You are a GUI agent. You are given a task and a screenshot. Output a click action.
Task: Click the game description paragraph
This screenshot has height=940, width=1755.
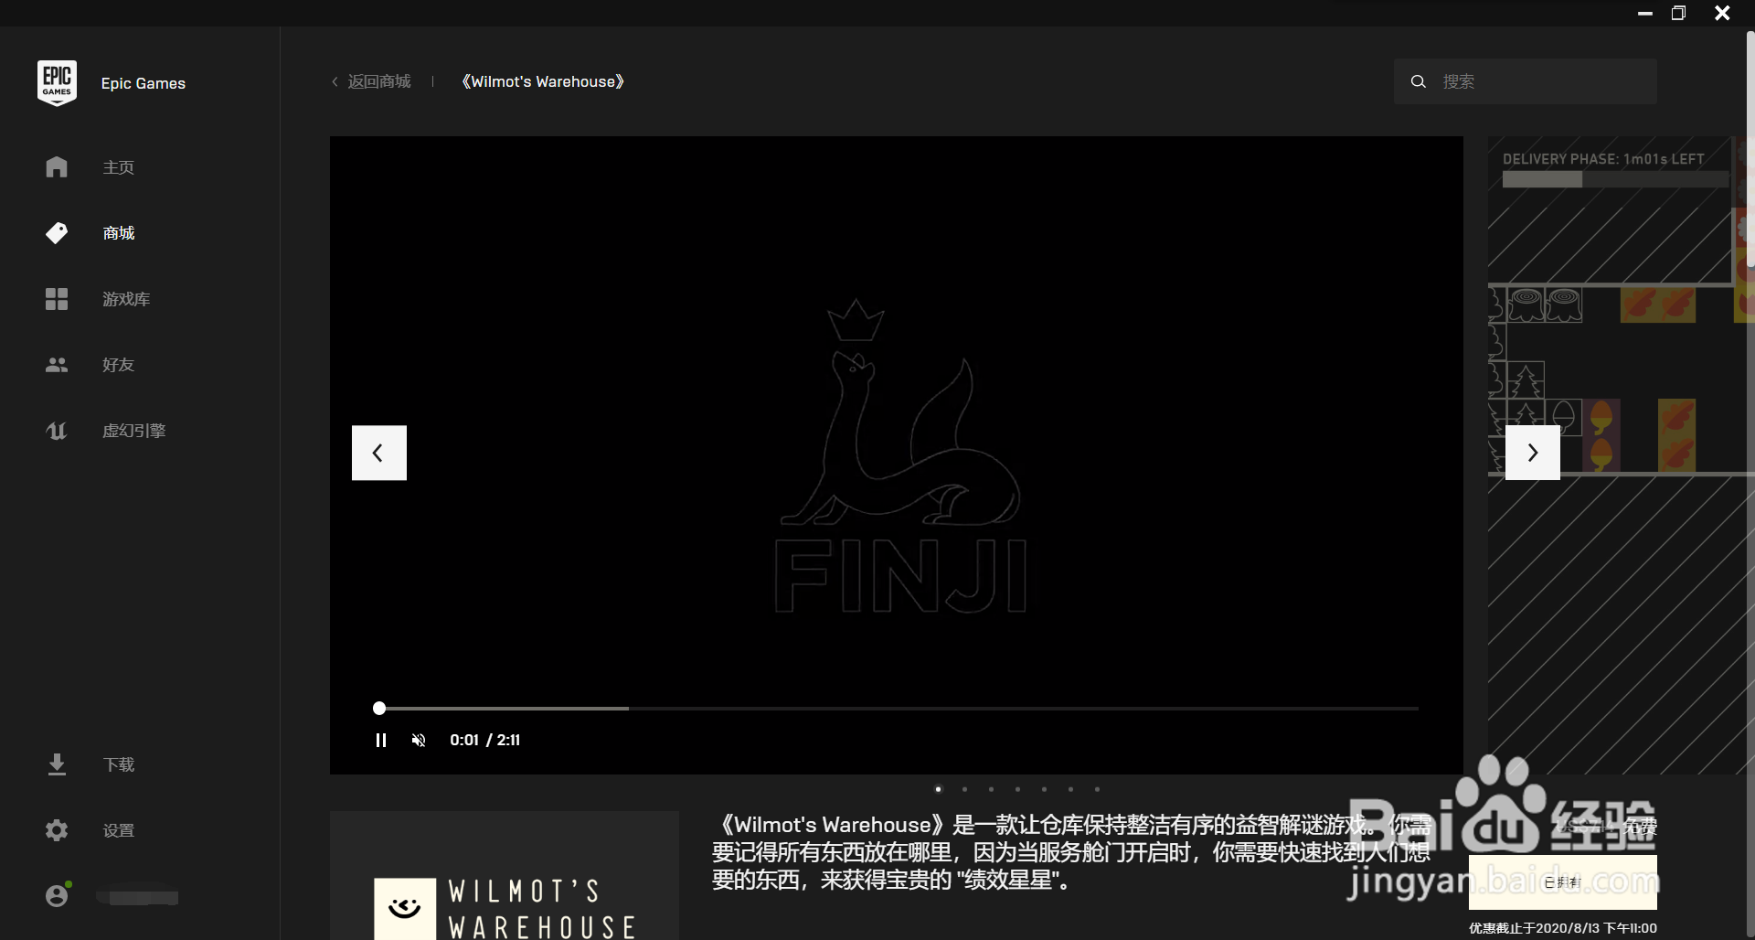coord(1071,852)
